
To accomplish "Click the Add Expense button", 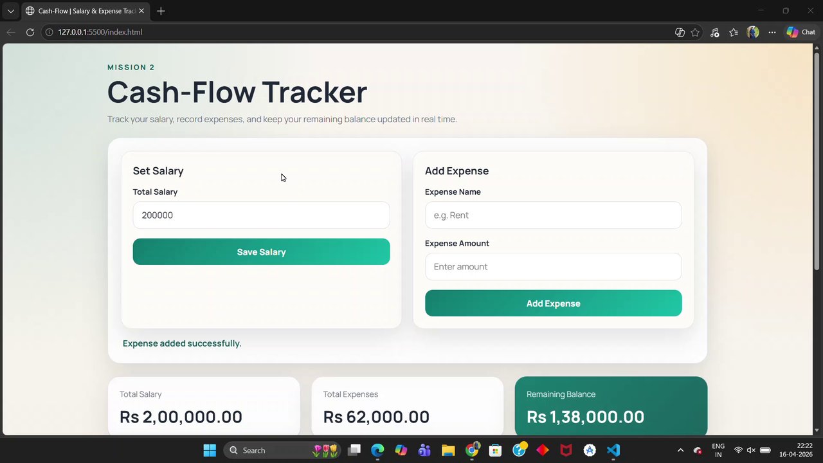I will (x=553, y=304).
